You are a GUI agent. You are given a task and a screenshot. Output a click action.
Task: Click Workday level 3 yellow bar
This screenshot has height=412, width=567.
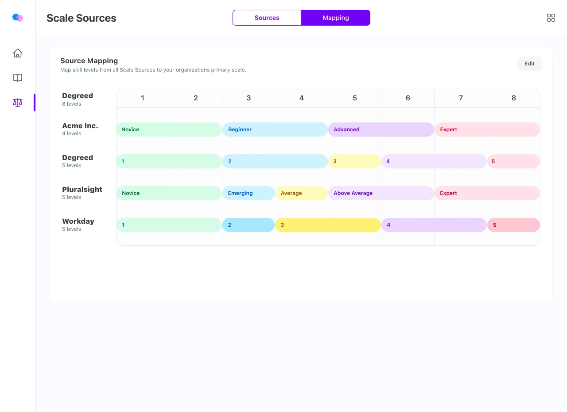(x=328, y=225)
